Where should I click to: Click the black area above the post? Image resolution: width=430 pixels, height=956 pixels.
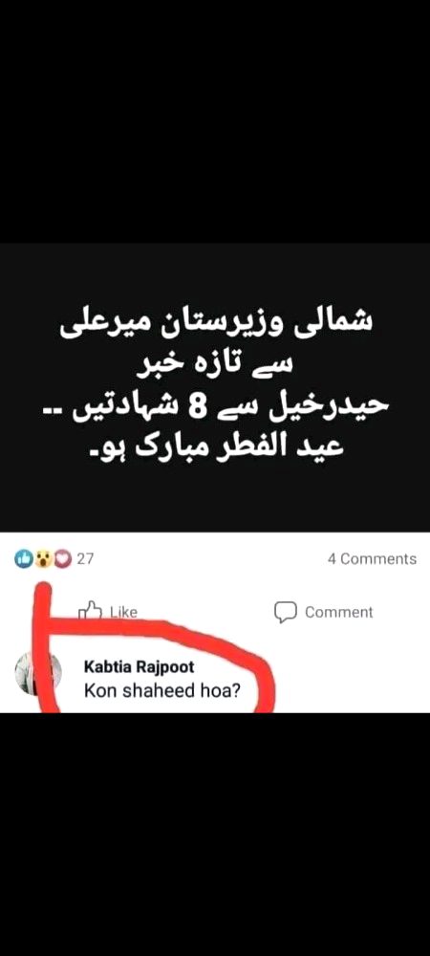pyautogui.click(x=215, y=122)
